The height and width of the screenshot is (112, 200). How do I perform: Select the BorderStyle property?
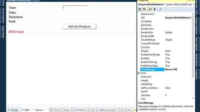click(147, 32)
